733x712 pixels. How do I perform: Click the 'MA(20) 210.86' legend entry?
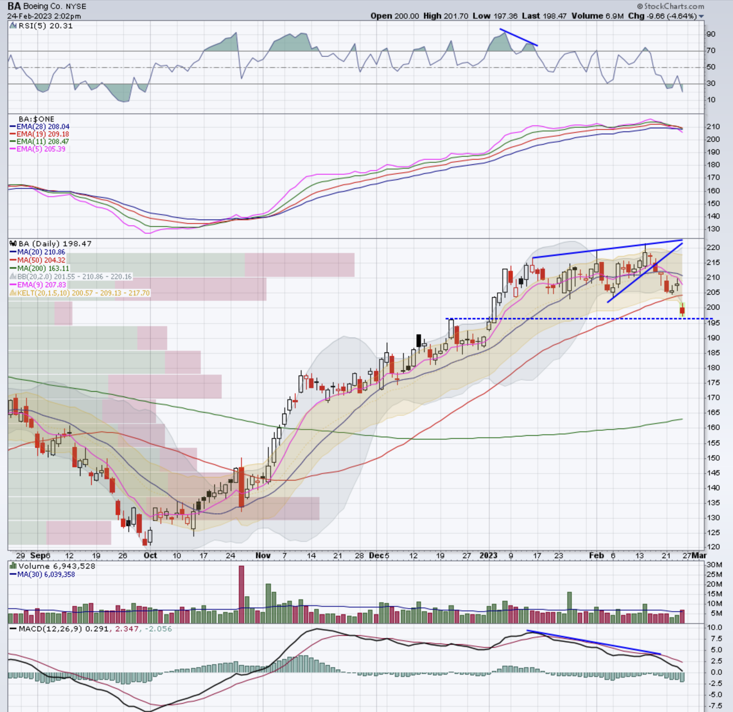pyautogui.click(x=37, y=252)
